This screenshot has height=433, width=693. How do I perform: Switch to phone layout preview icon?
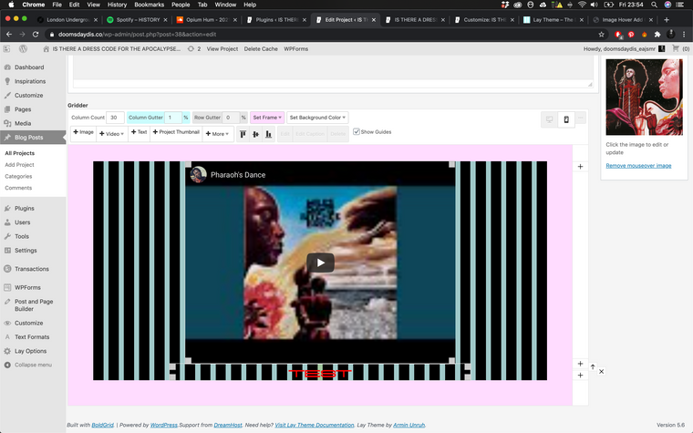[x=565, y=119]
